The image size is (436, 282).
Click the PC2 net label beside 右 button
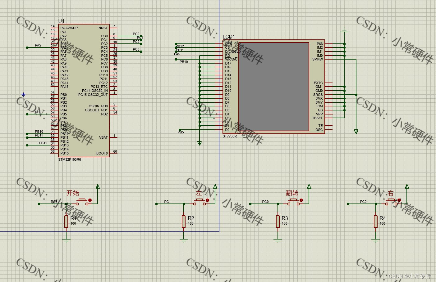(363, 202)
